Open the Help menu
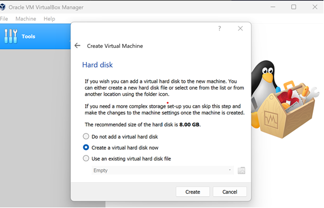This screenshot has height=208, width=324. pos(49,19)
